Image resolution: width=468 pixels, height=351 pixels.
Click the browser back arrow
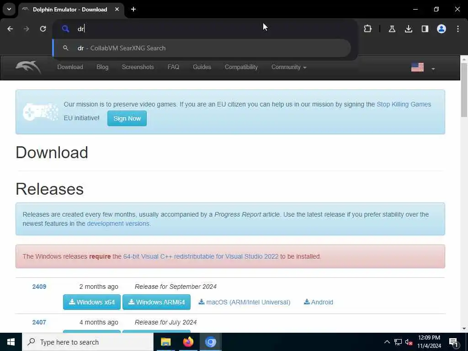coord(10,29)
